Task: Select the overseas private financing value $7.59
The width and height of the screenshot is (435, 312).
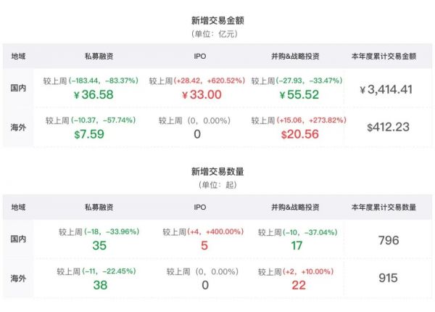Action: coord(89,134)
